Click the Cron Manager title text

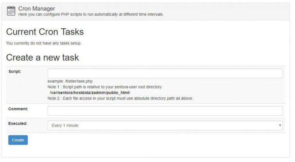(x=36, y=8)
